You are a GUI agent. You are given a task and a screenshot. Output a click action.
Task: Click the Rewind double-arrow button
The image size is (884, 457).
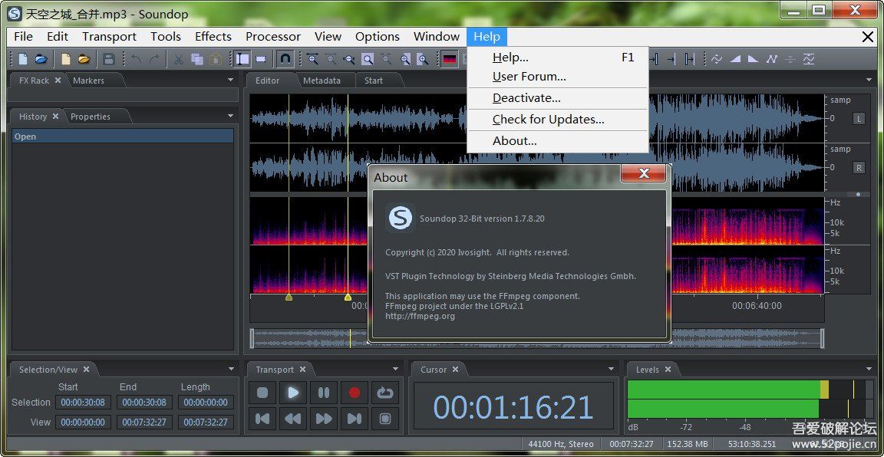pyautogui.click(x=293, y=419)
